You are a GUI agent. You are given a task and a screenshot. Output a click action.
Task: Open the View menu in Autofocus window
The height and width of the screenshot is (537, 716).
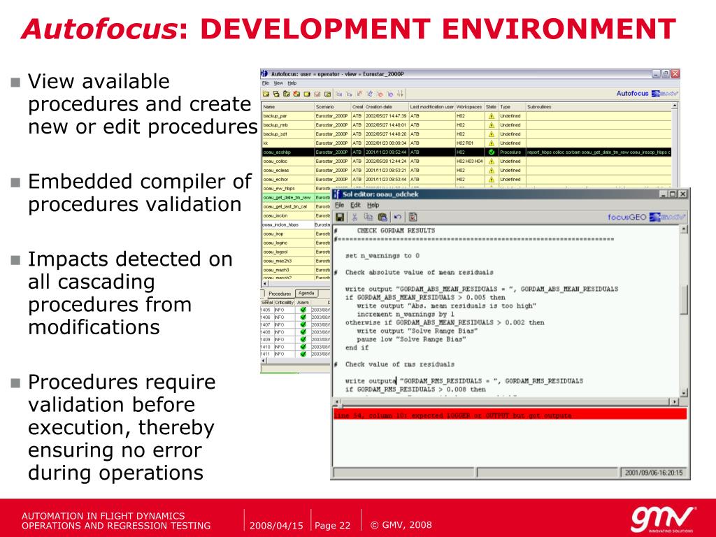coord(278,83)
